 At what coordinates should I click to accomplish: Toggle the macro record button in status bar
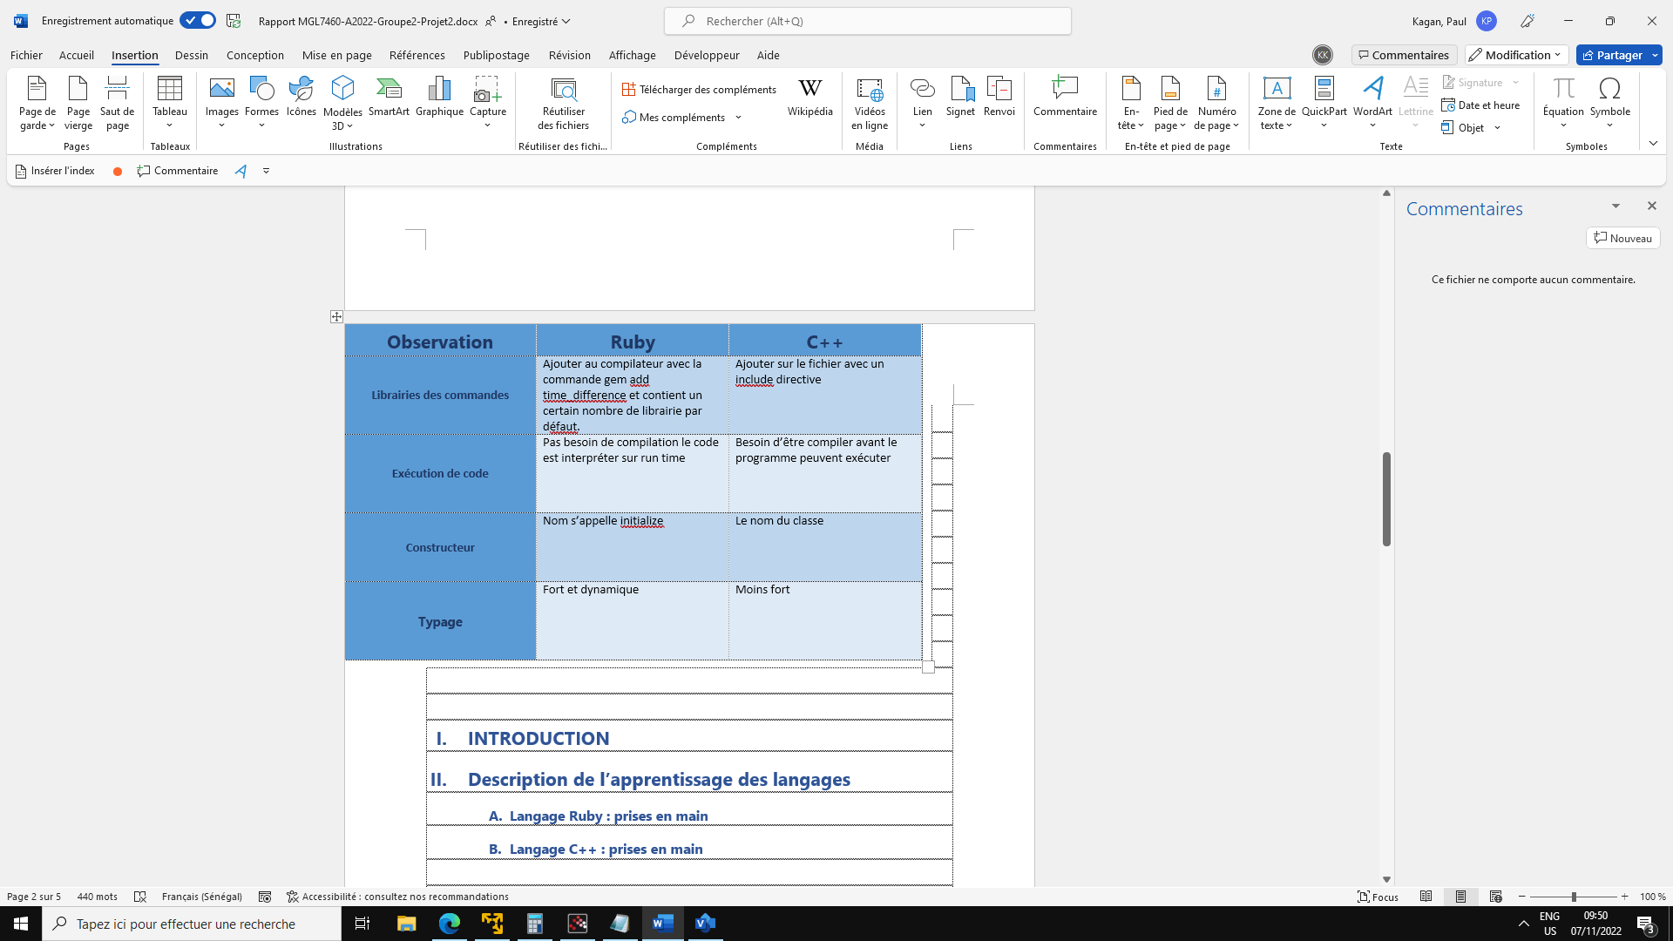point(265,897)
